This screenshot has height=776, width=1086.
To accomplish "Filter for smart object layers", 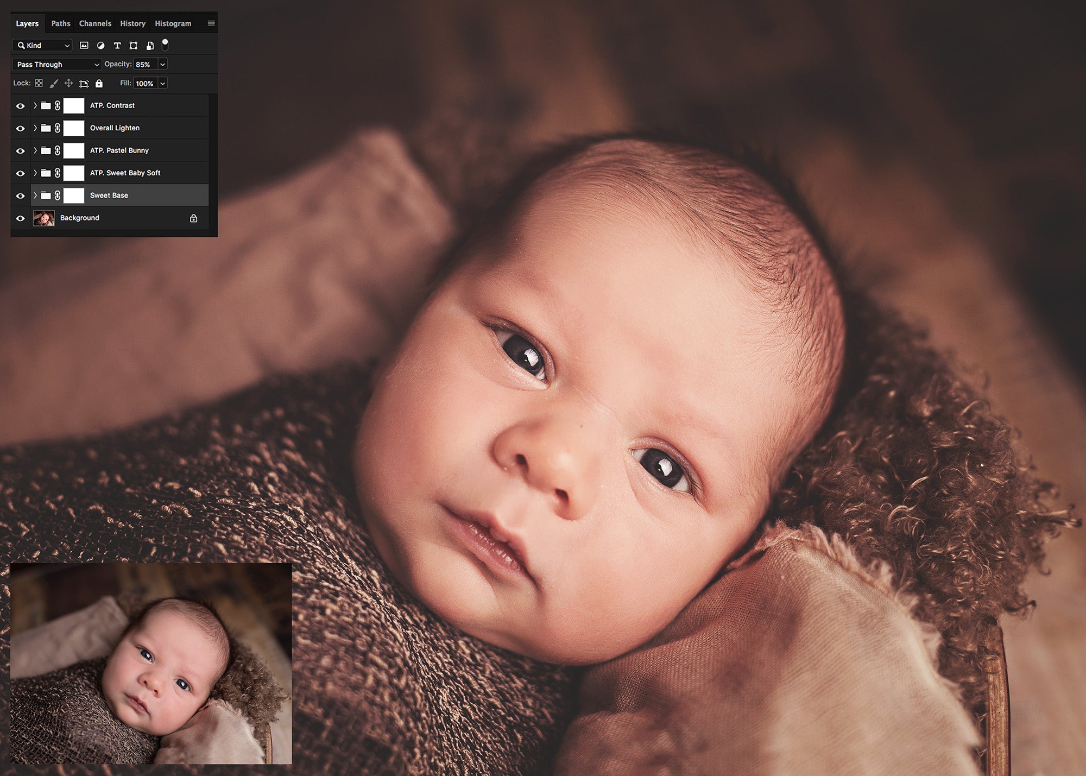I will [x=150, y=46].
